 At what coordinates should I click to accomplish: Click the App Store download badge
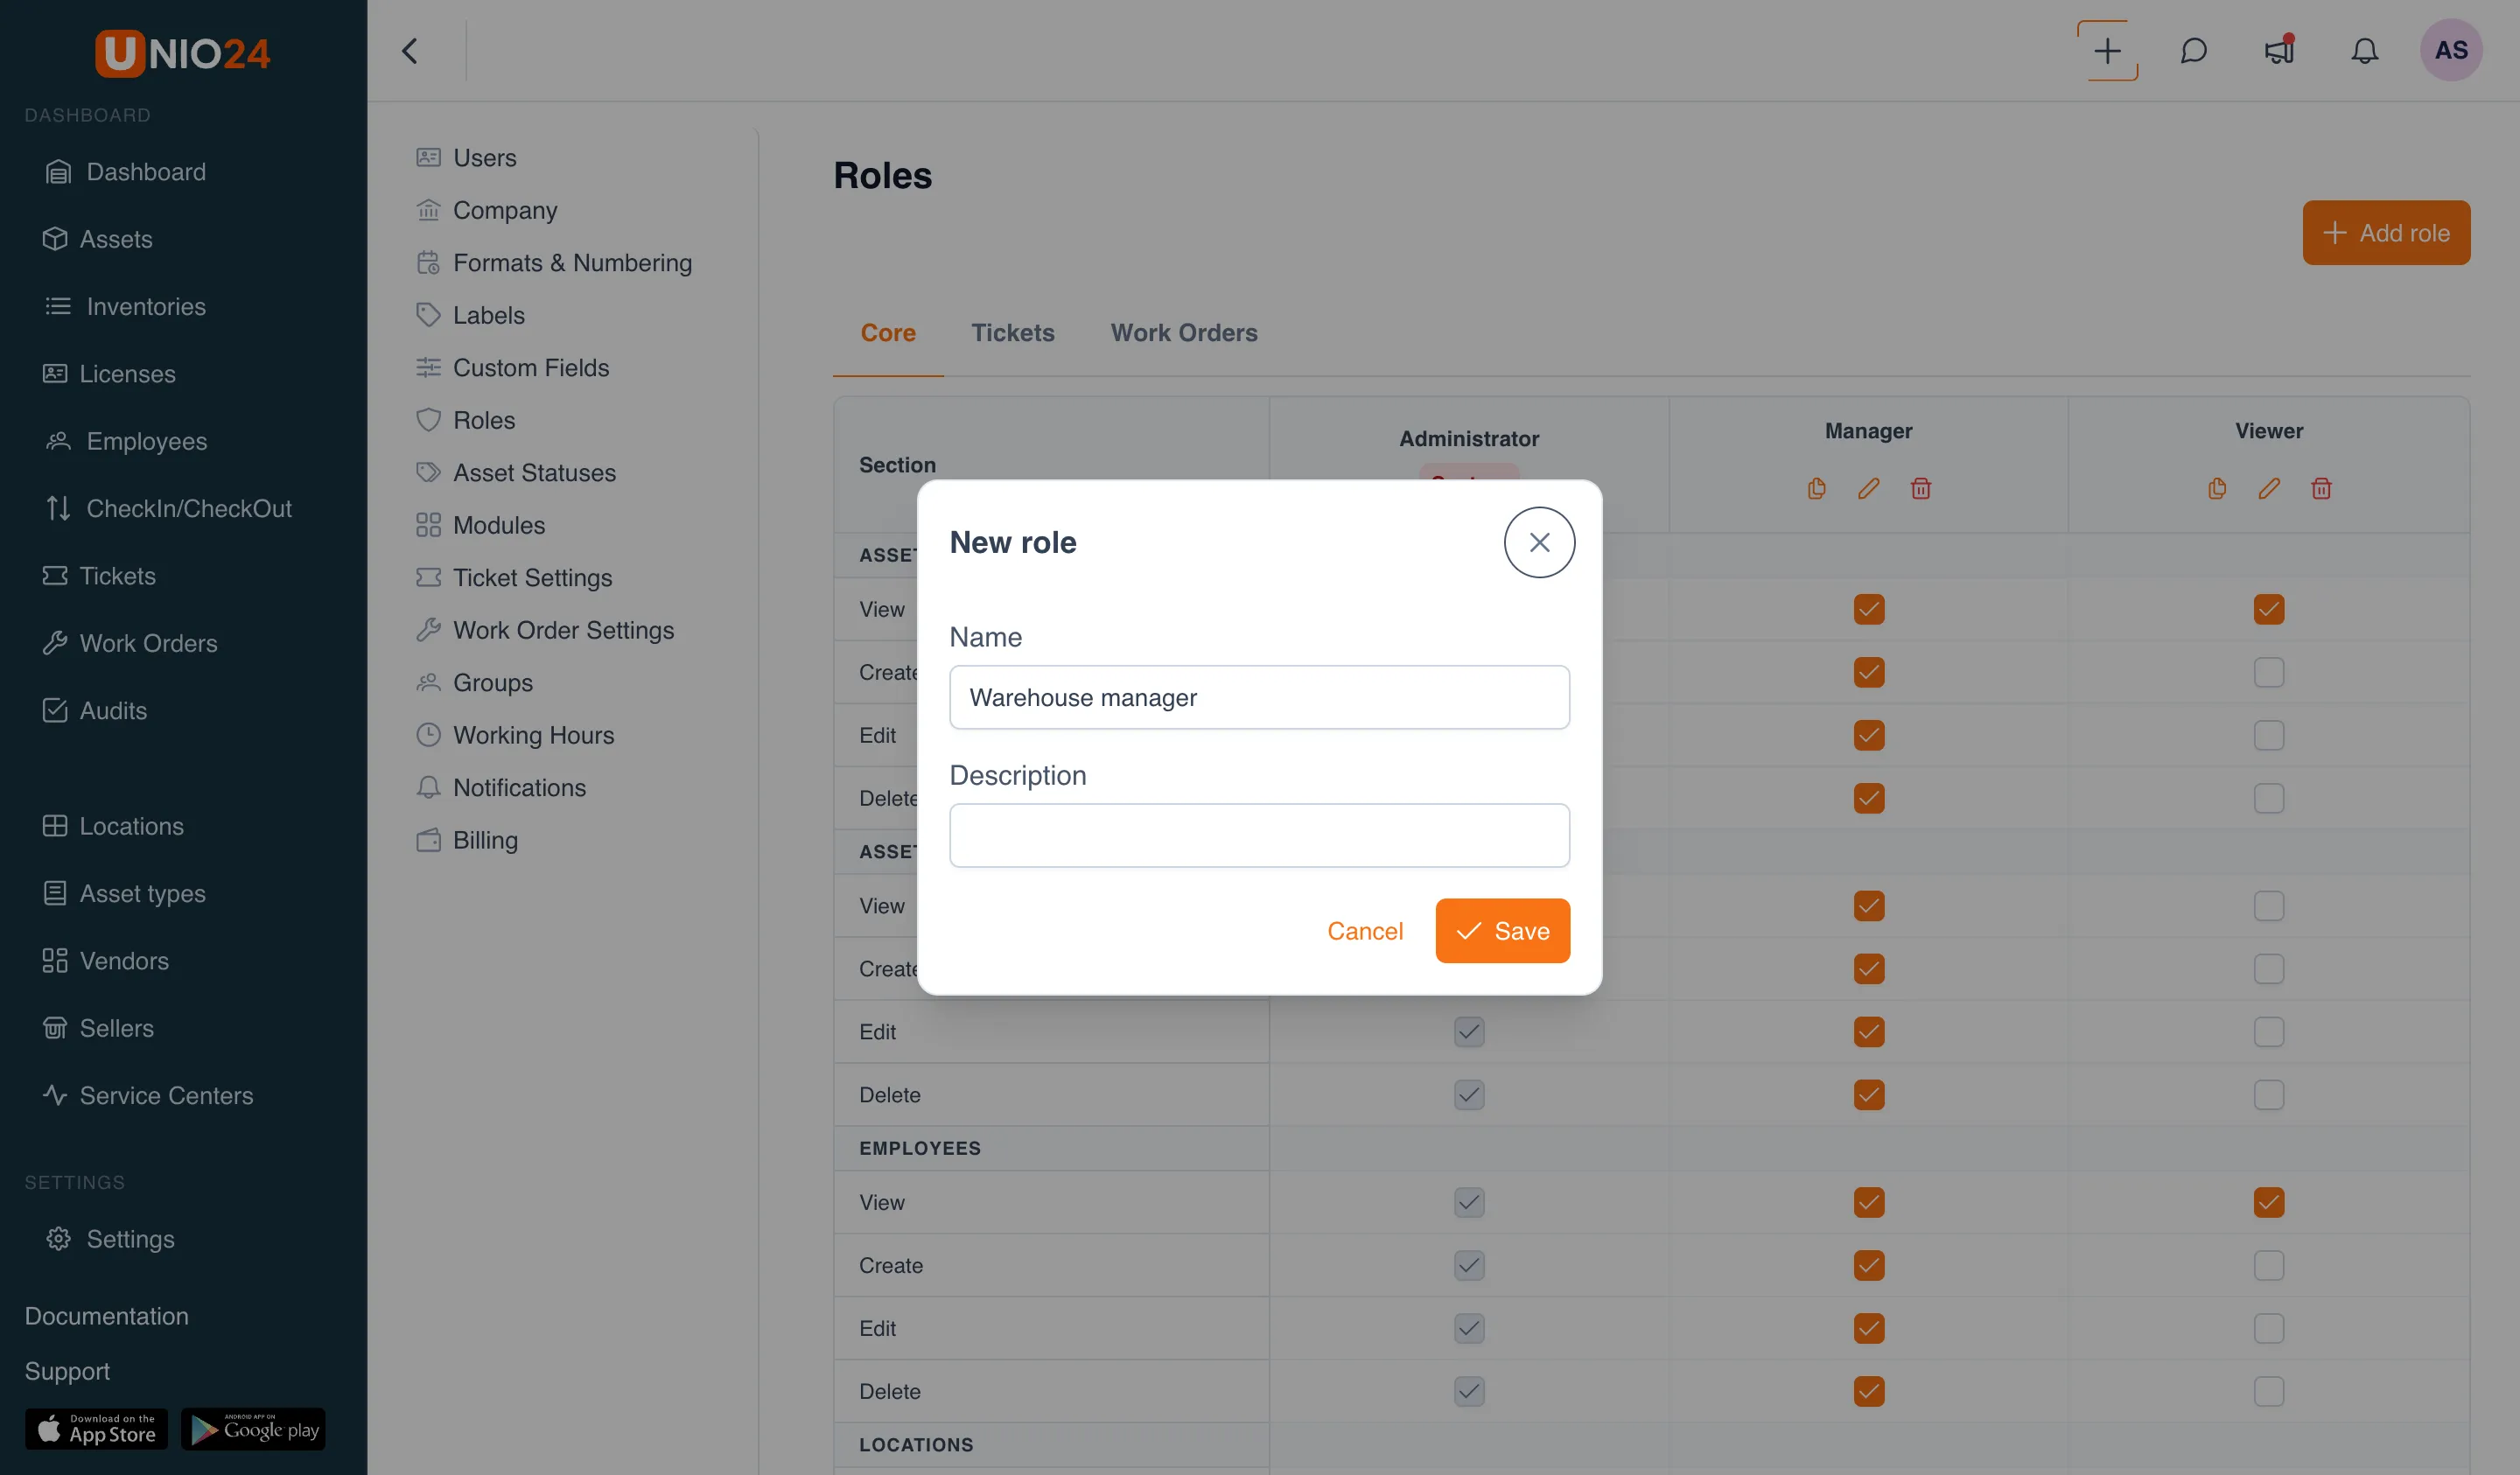(x=96, y=1429)
